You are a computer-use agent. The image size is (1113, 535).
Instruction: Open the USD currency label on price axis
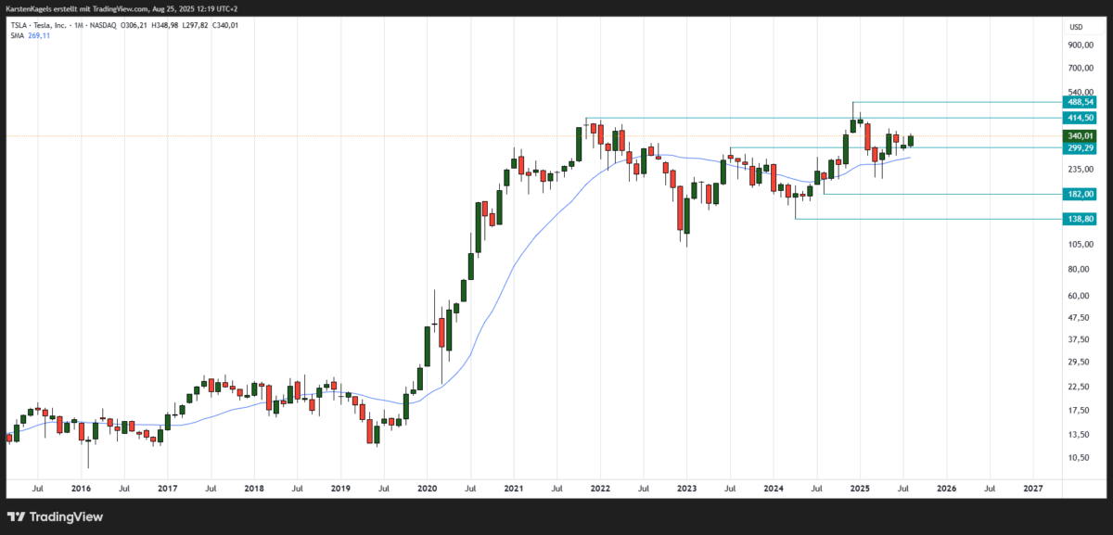coord(1075,26)
